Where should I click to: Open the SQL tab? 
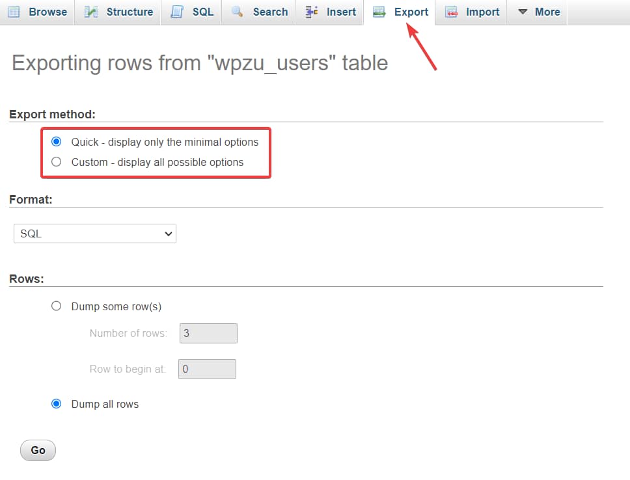pos(191,12)
